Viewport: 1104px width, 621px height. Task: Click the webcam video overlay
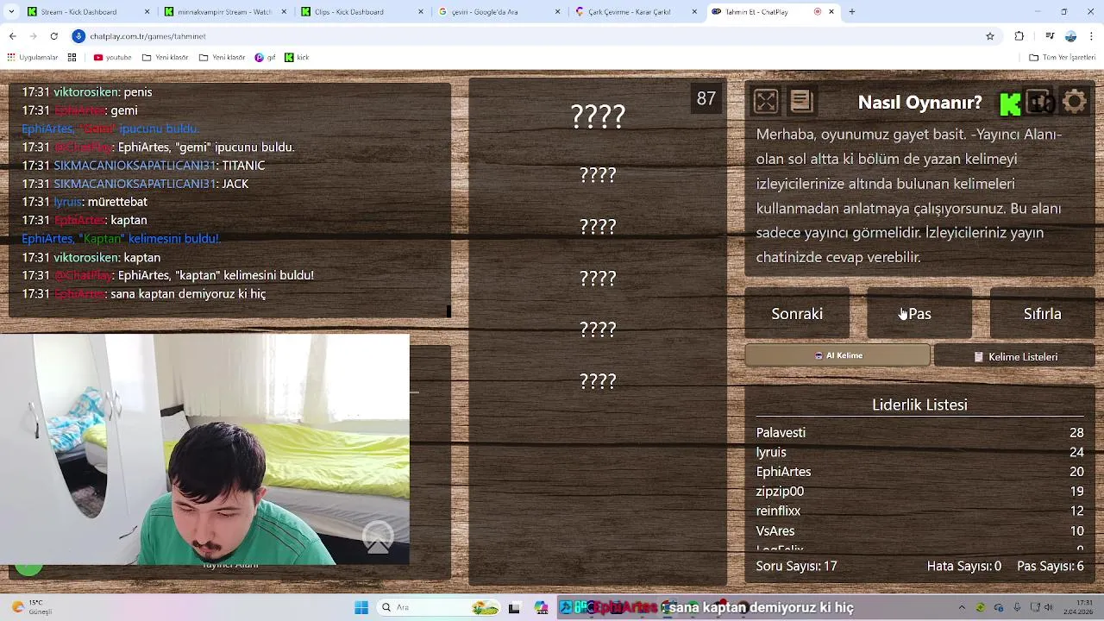pyautogui.click(x=204, y=449)
